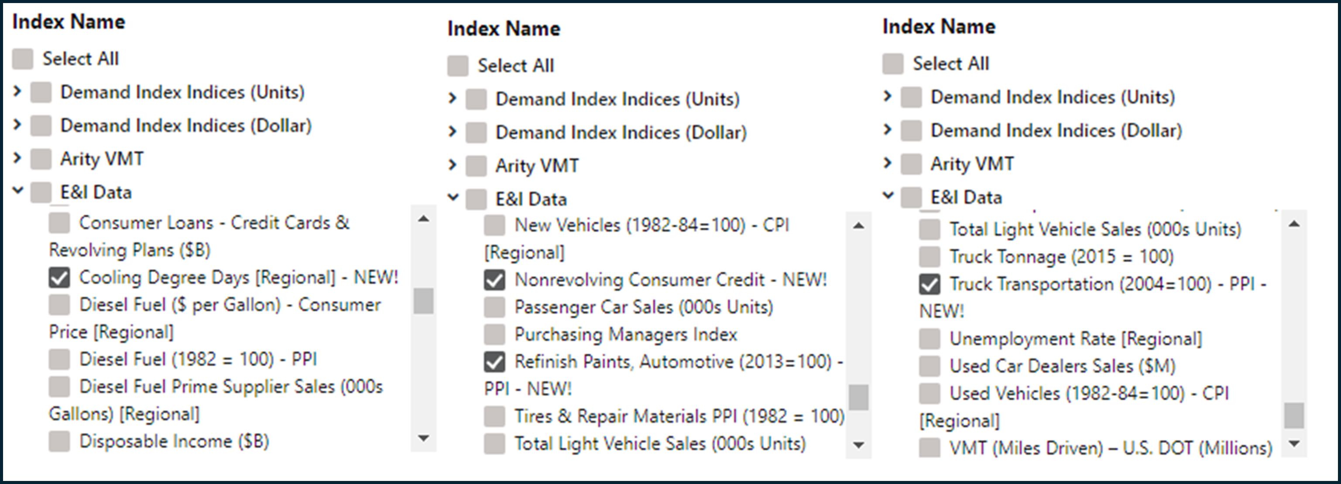
Task: Collapse E&I Data group in middle panel
Action: pyautogui.click(x=453, y=197)
